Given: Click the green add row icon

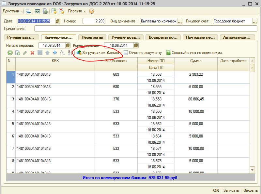Looking at the screenshot, I should (10, 53).
